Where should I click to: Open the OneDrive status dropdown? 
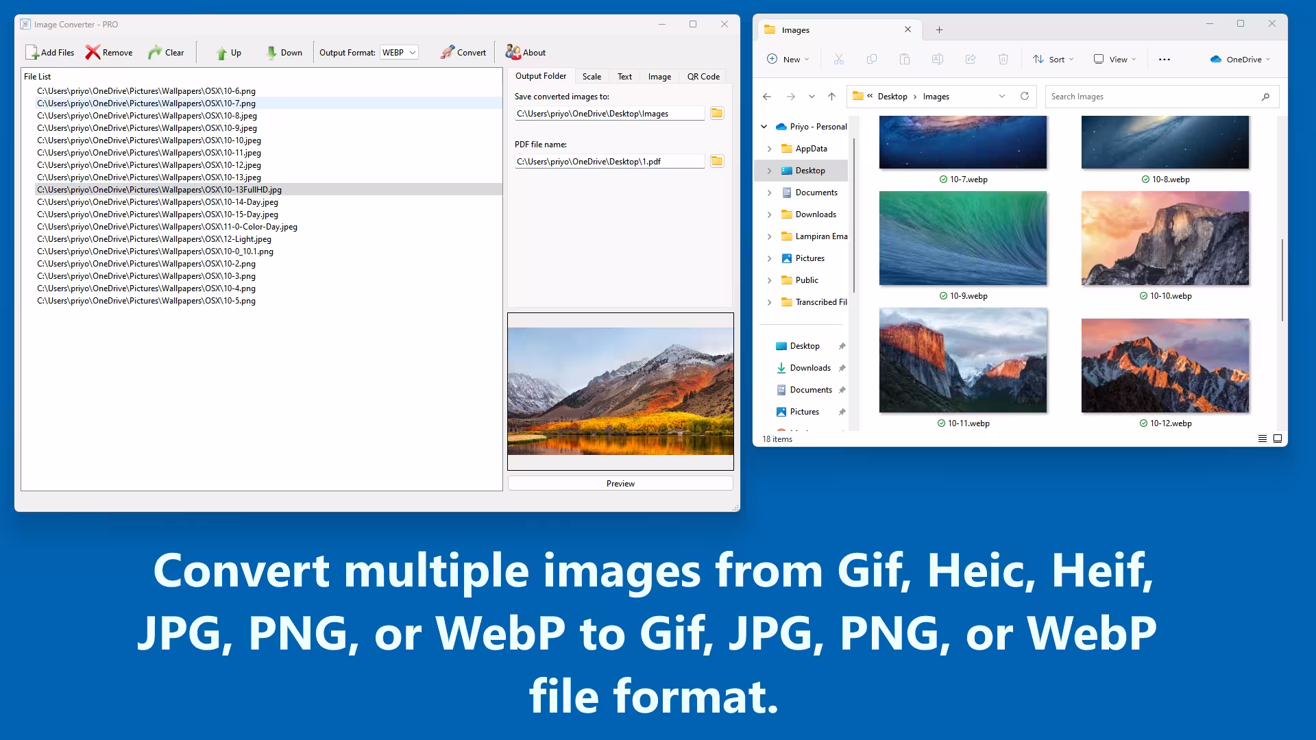point(1240,59)
